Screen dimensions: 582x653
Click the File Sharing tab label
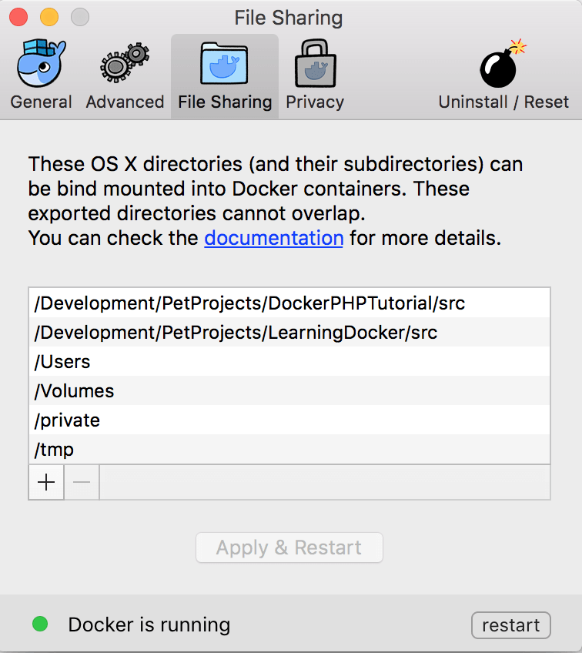(x=225, y=102)
